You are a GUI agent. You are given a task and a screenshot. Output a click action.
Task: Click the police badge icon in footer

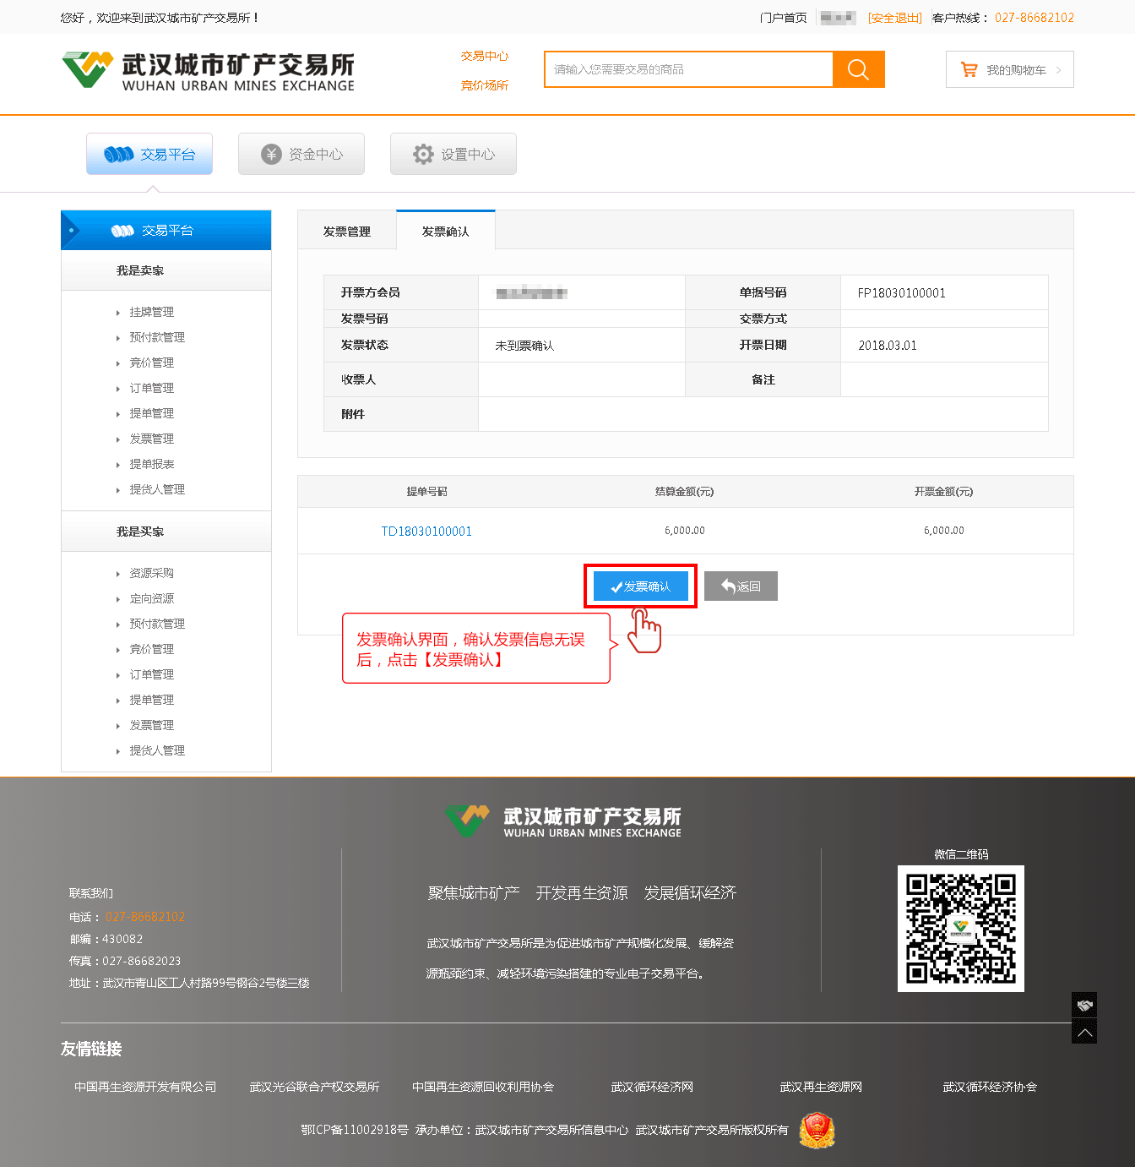point(817,1130)
